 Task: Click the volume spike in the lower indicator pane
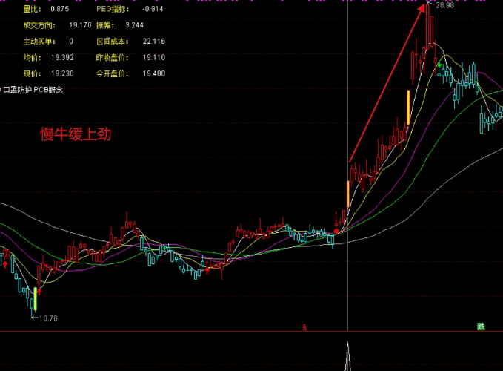coord(347,356)
